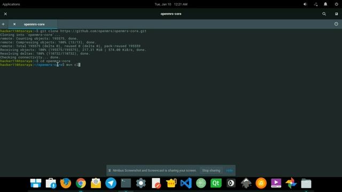Click Stop sharing in Nimbus banner
342x192 pixels.
[x=211, y=171]
